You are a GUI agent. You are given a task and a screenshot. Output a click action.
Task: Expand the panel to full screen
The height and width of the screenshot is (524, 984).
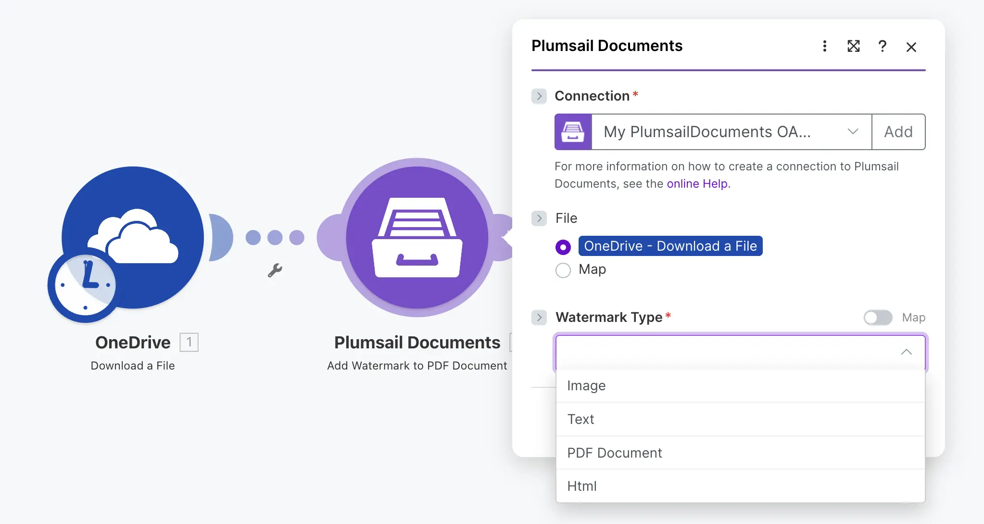click(854, 46)
